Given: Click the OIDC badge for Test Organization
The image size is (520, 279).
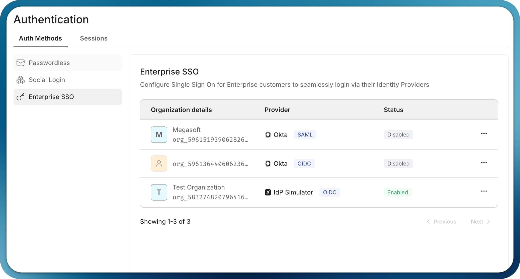Looking at the screenshot, I should coord(330,192).
